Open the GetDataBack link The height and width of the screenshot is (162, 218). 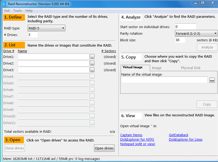[178, 135]
